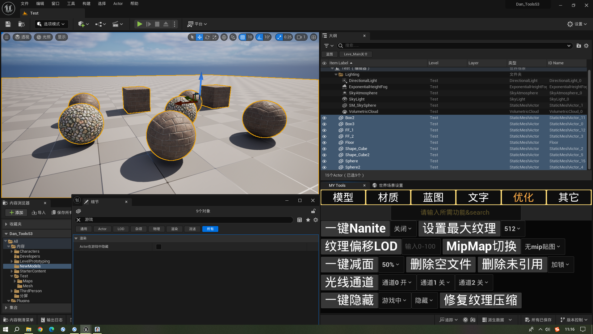
Task: Open the surface snapping options
Action: tap(233, 37)
